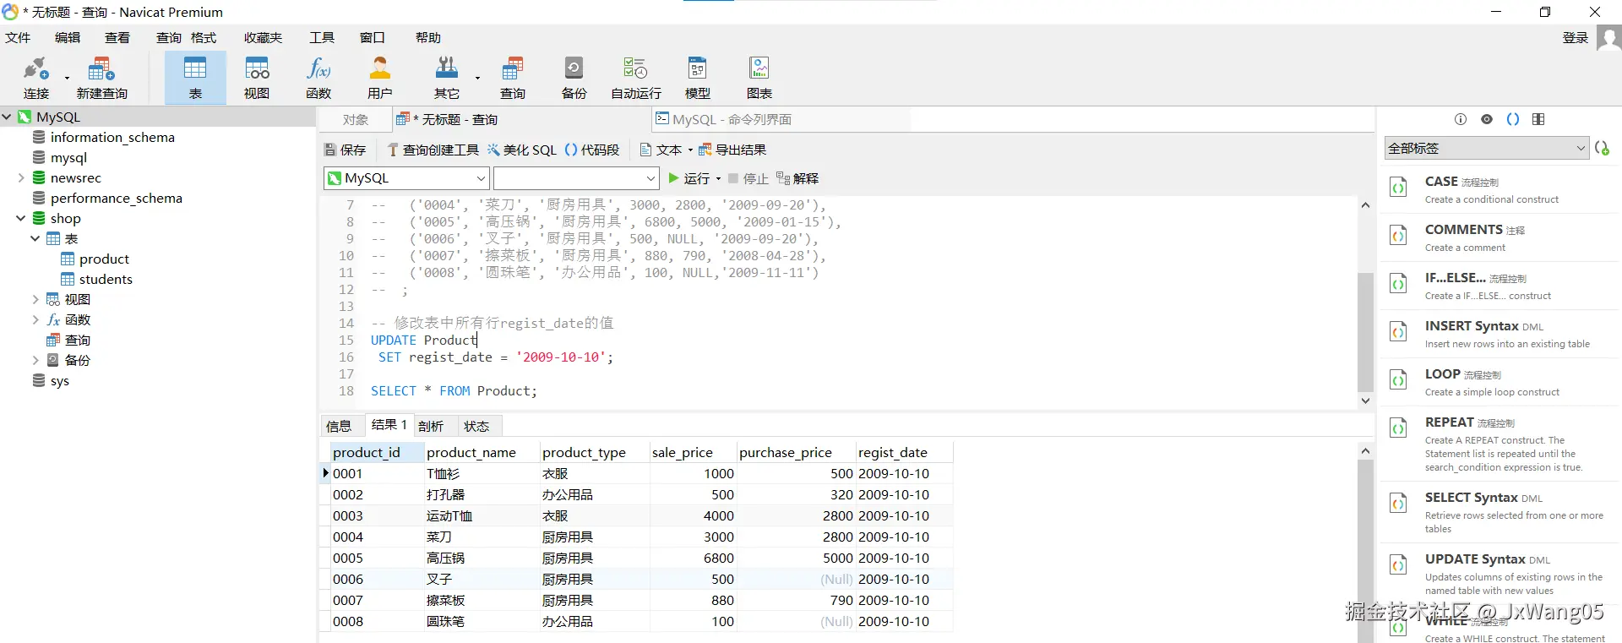
Task: Show the info icon in right panel
Action: pyautogui.click(x=1461, y=119)
